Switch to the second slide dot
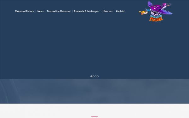 (x=94, y=76)
